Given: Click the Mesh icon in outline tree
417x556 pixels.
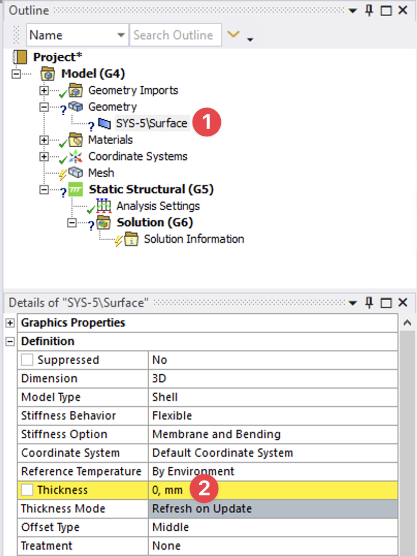Looking at the screenshot, I should point(76,173).
